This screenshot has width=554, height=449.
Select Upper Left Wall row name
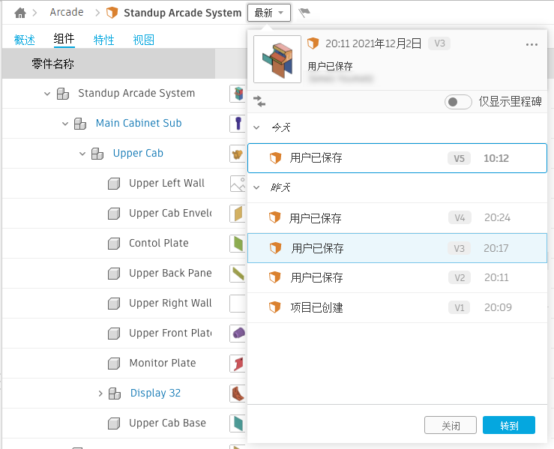[x=166, y=184]
